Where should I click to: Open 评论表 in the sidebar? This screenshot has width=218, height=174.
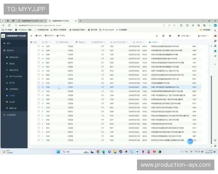tap(12, 102)
